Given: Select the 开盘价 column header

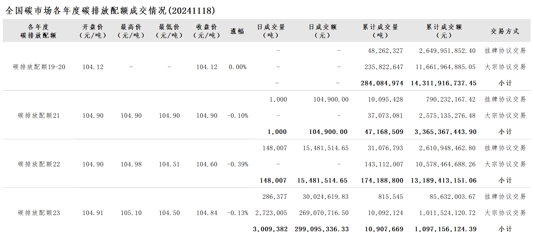Looking at the screenshot, I should [x=93, y=31].
